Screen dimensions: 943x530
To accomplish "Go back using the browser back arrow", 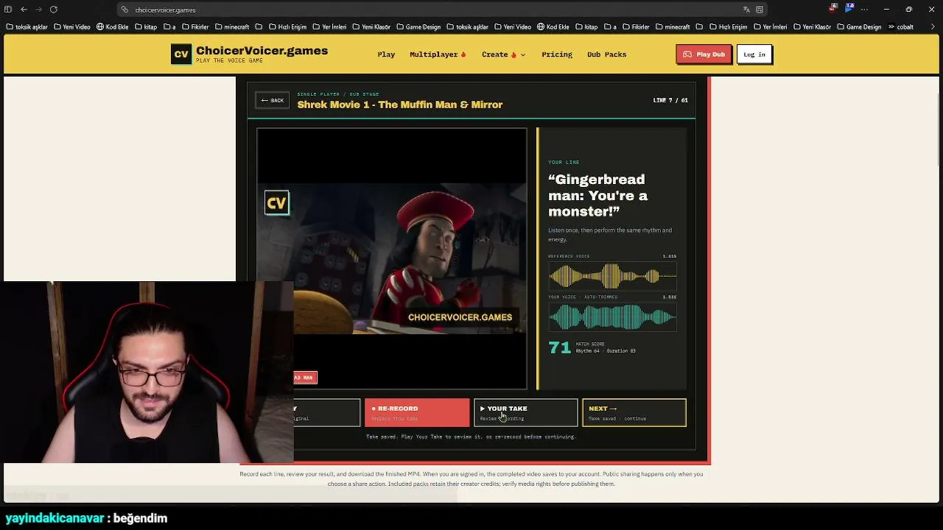I will 24,10.
